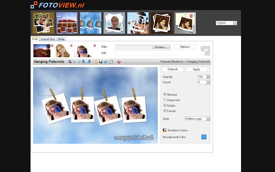Click the Browse... button

coord(162,47)
